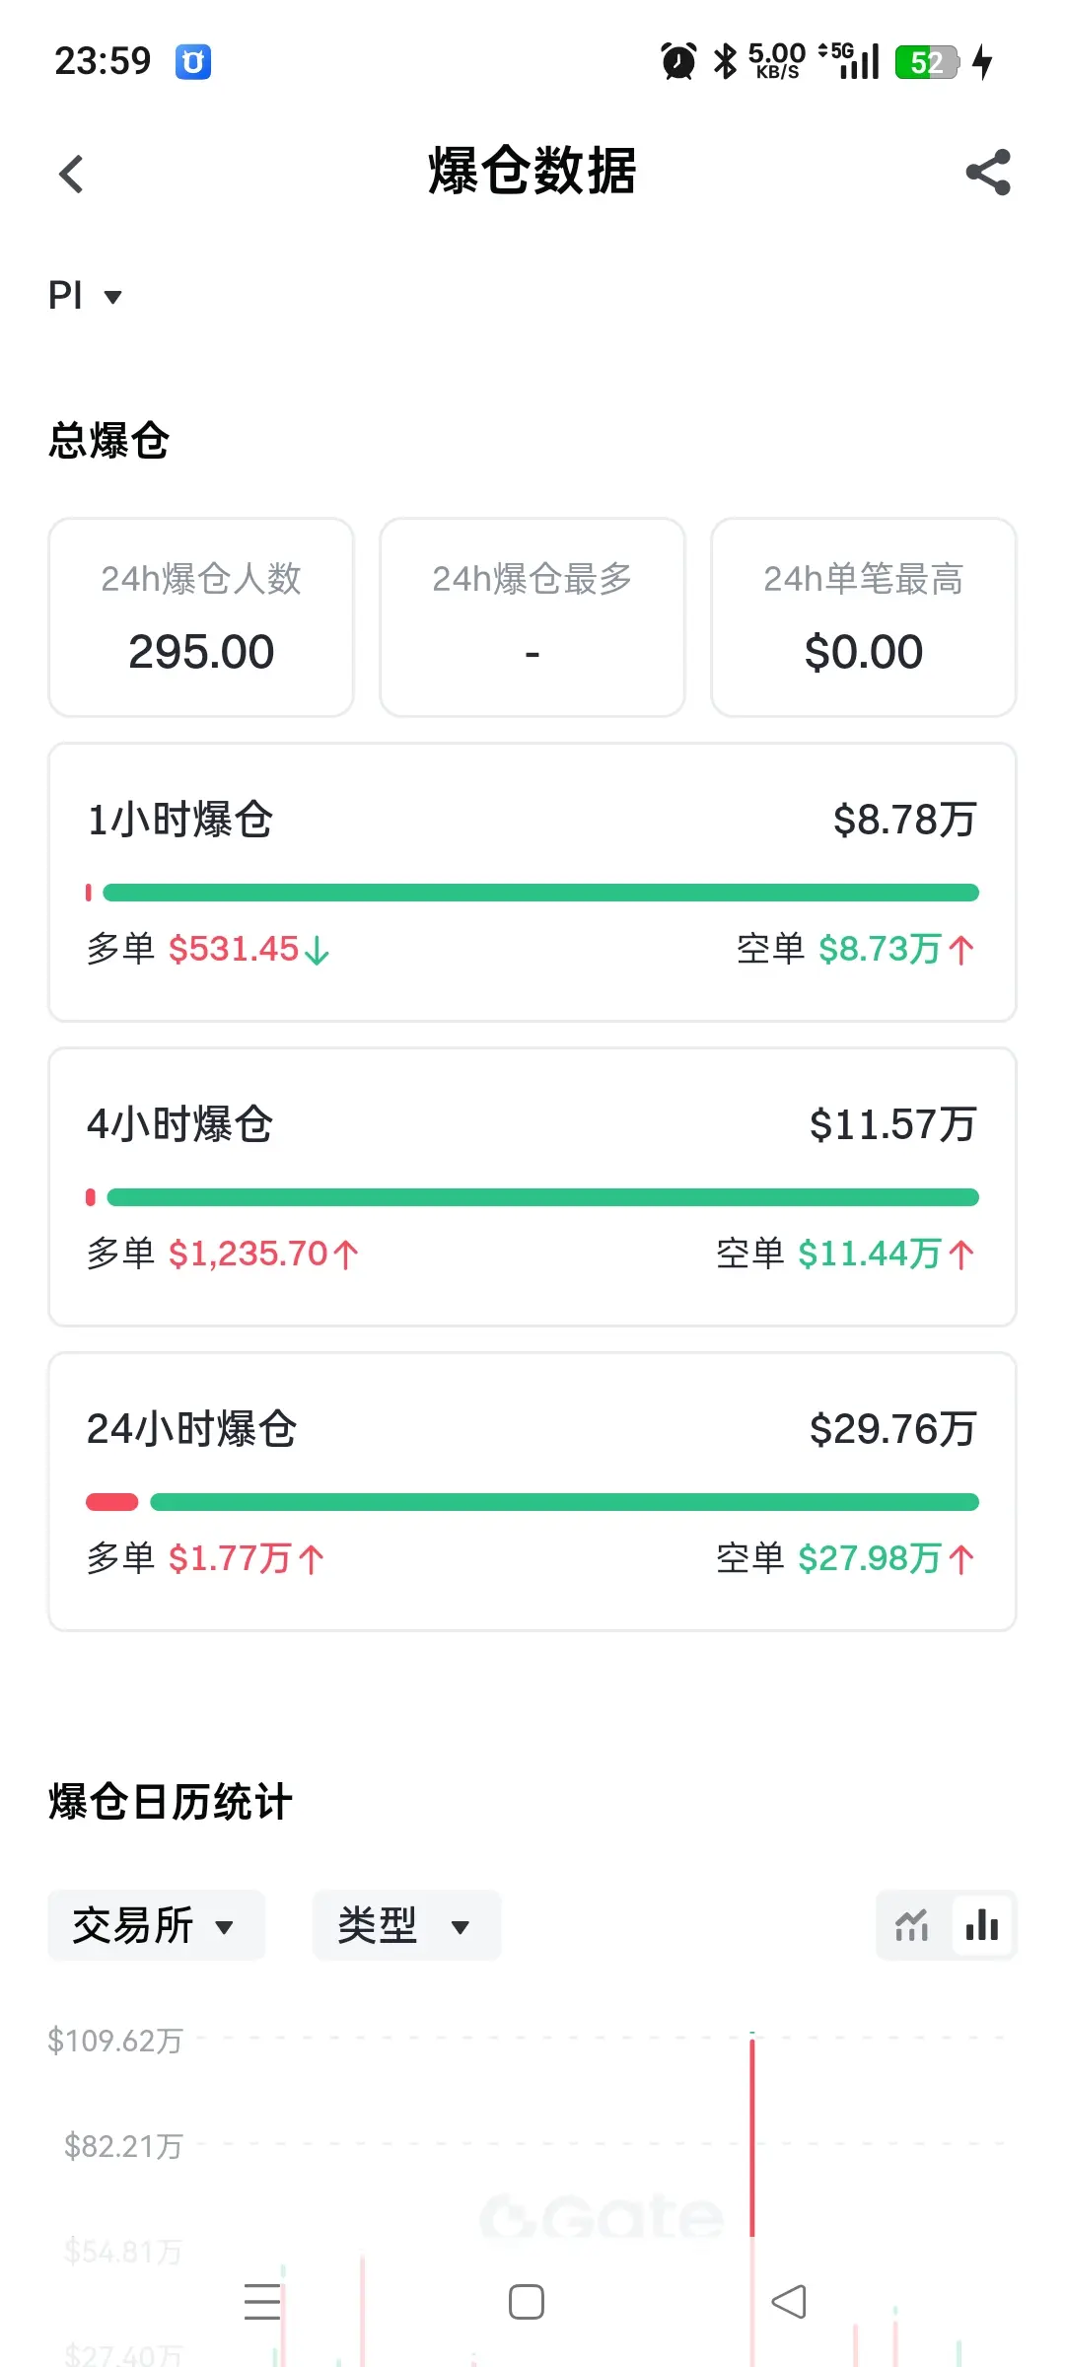Expand the 类型 type dropdown

405,1925
